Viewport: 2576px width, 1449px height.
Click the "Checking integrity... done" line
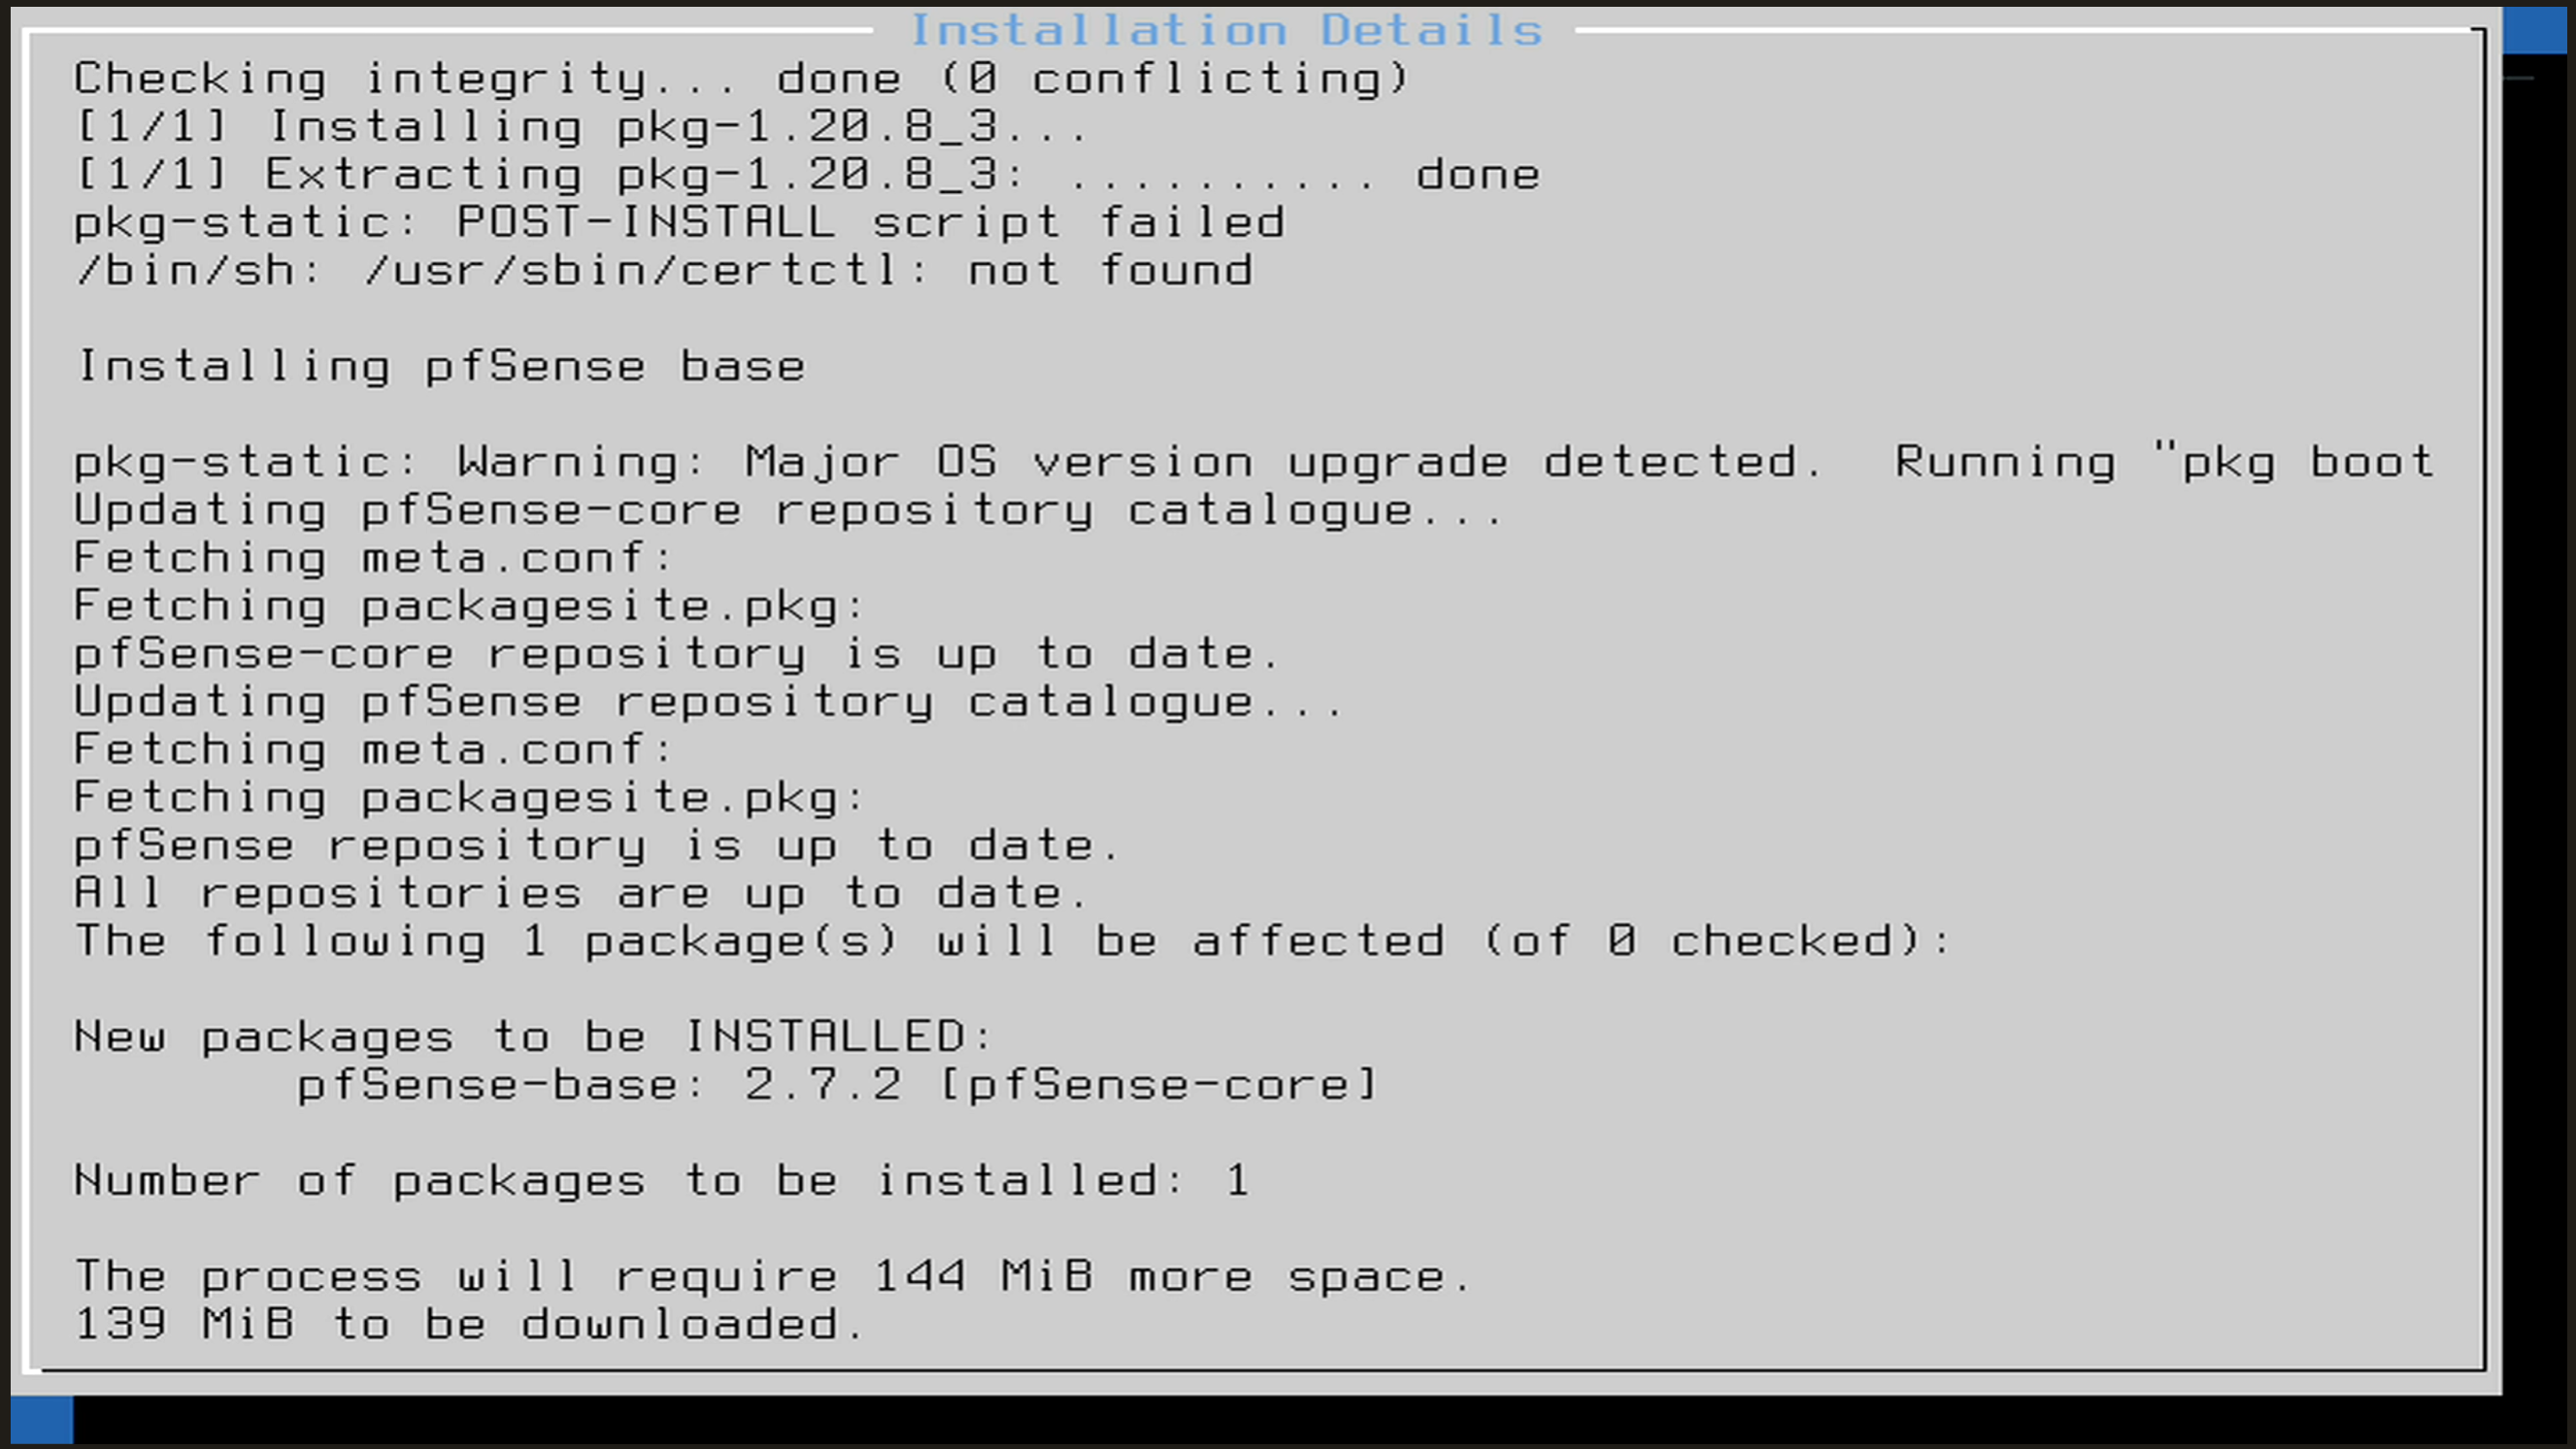point(740,79)
